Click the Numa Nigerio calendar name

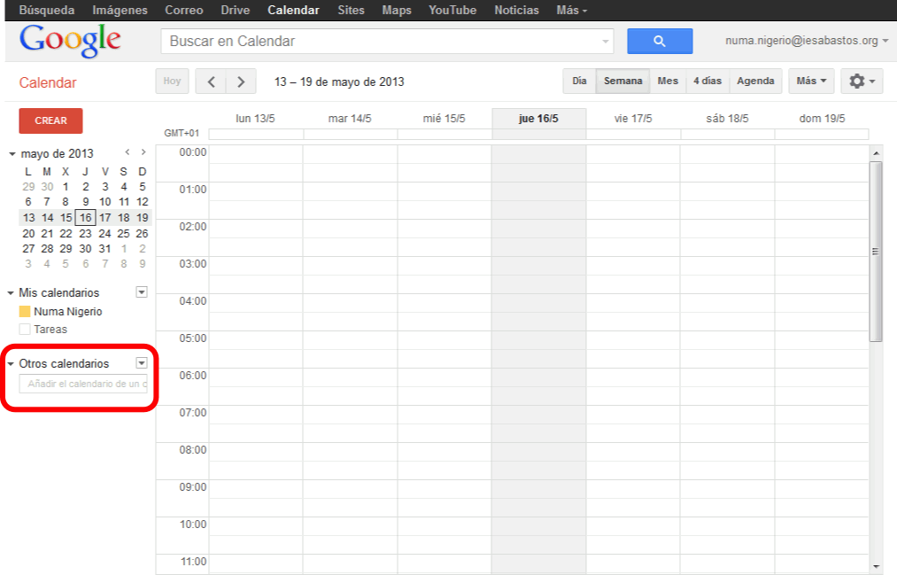point(68,311)
